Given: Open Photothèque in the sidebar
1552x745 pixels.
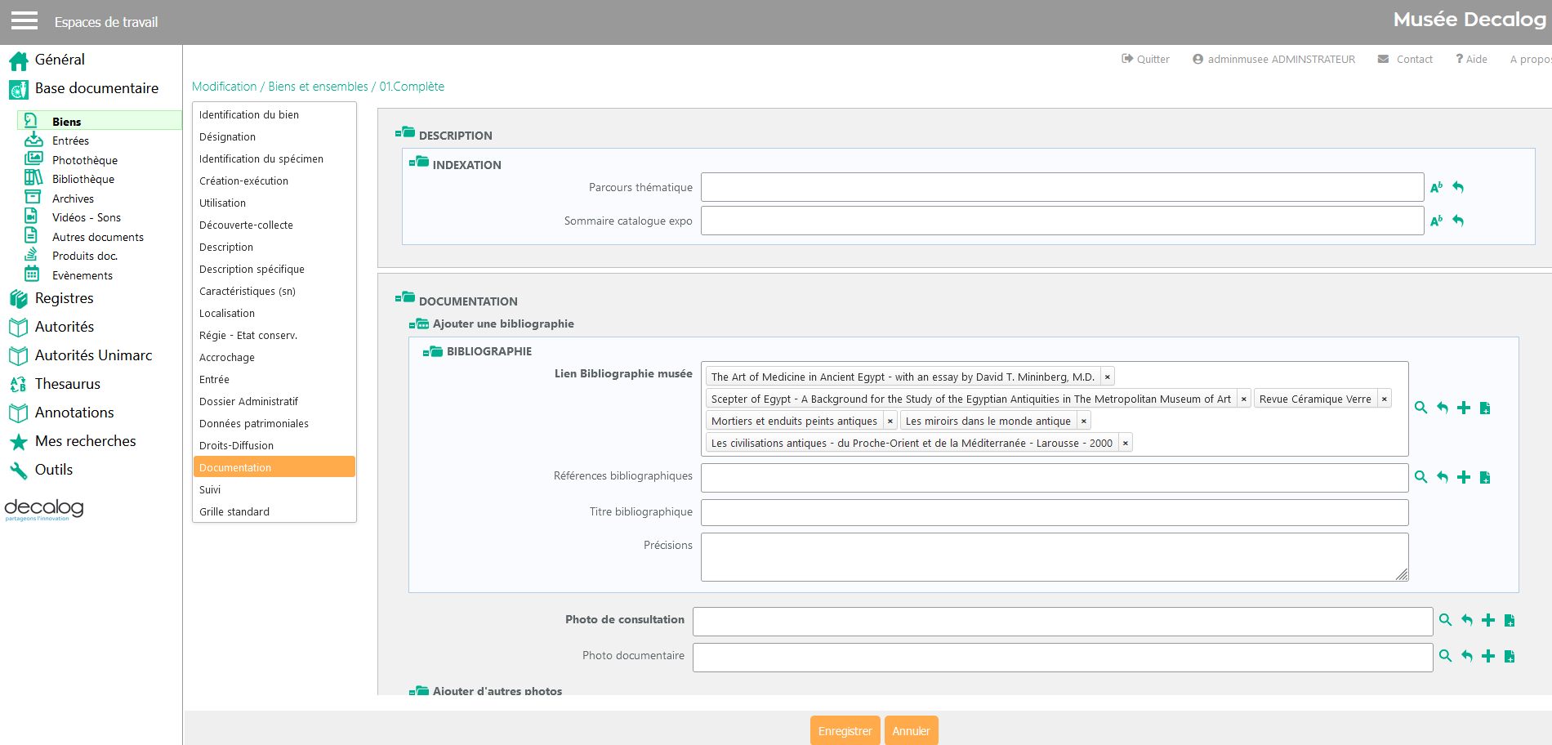Looking at the screenshot, I should 84,160.
